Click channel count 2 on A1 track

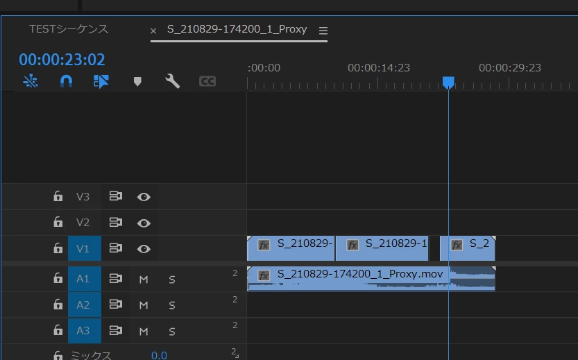click(x=235, y=273)
